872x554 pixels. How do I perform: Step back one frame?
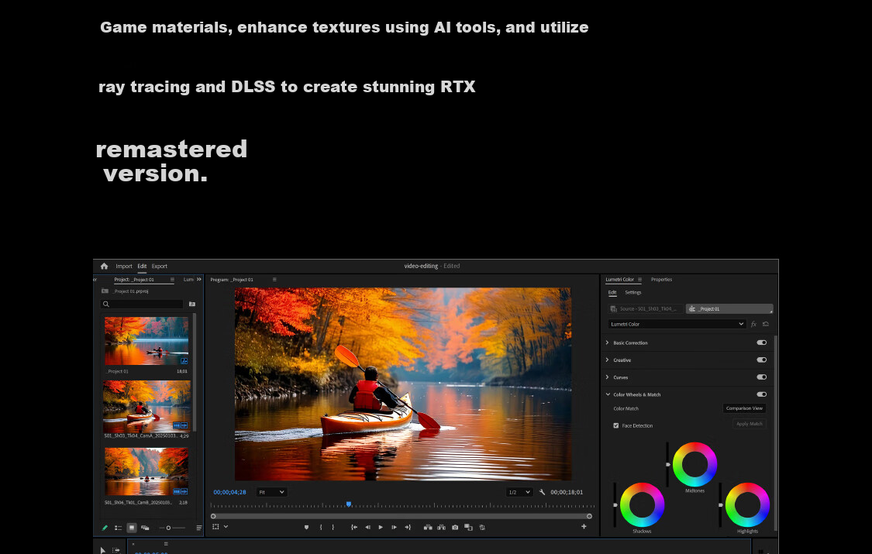point(367,528)
